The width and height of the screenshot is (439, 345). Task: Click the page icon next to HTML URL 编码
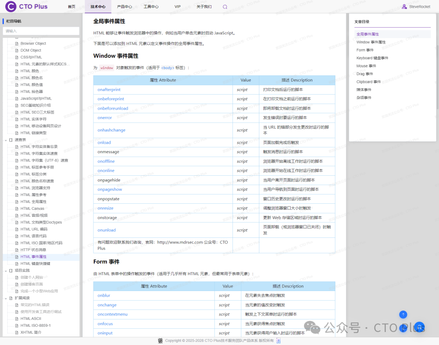pyautogui.click(x=17, y=229)
